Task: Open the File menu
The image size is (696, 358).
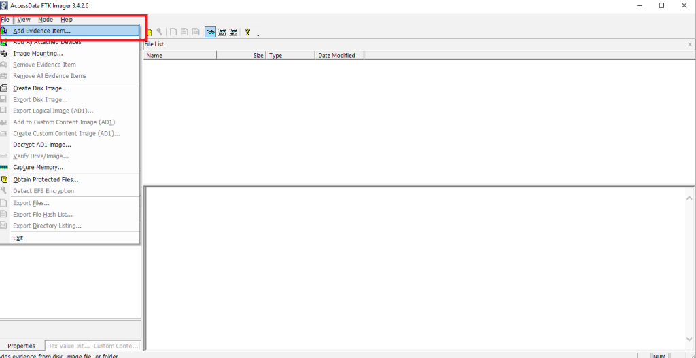Action: coord(5,20)
